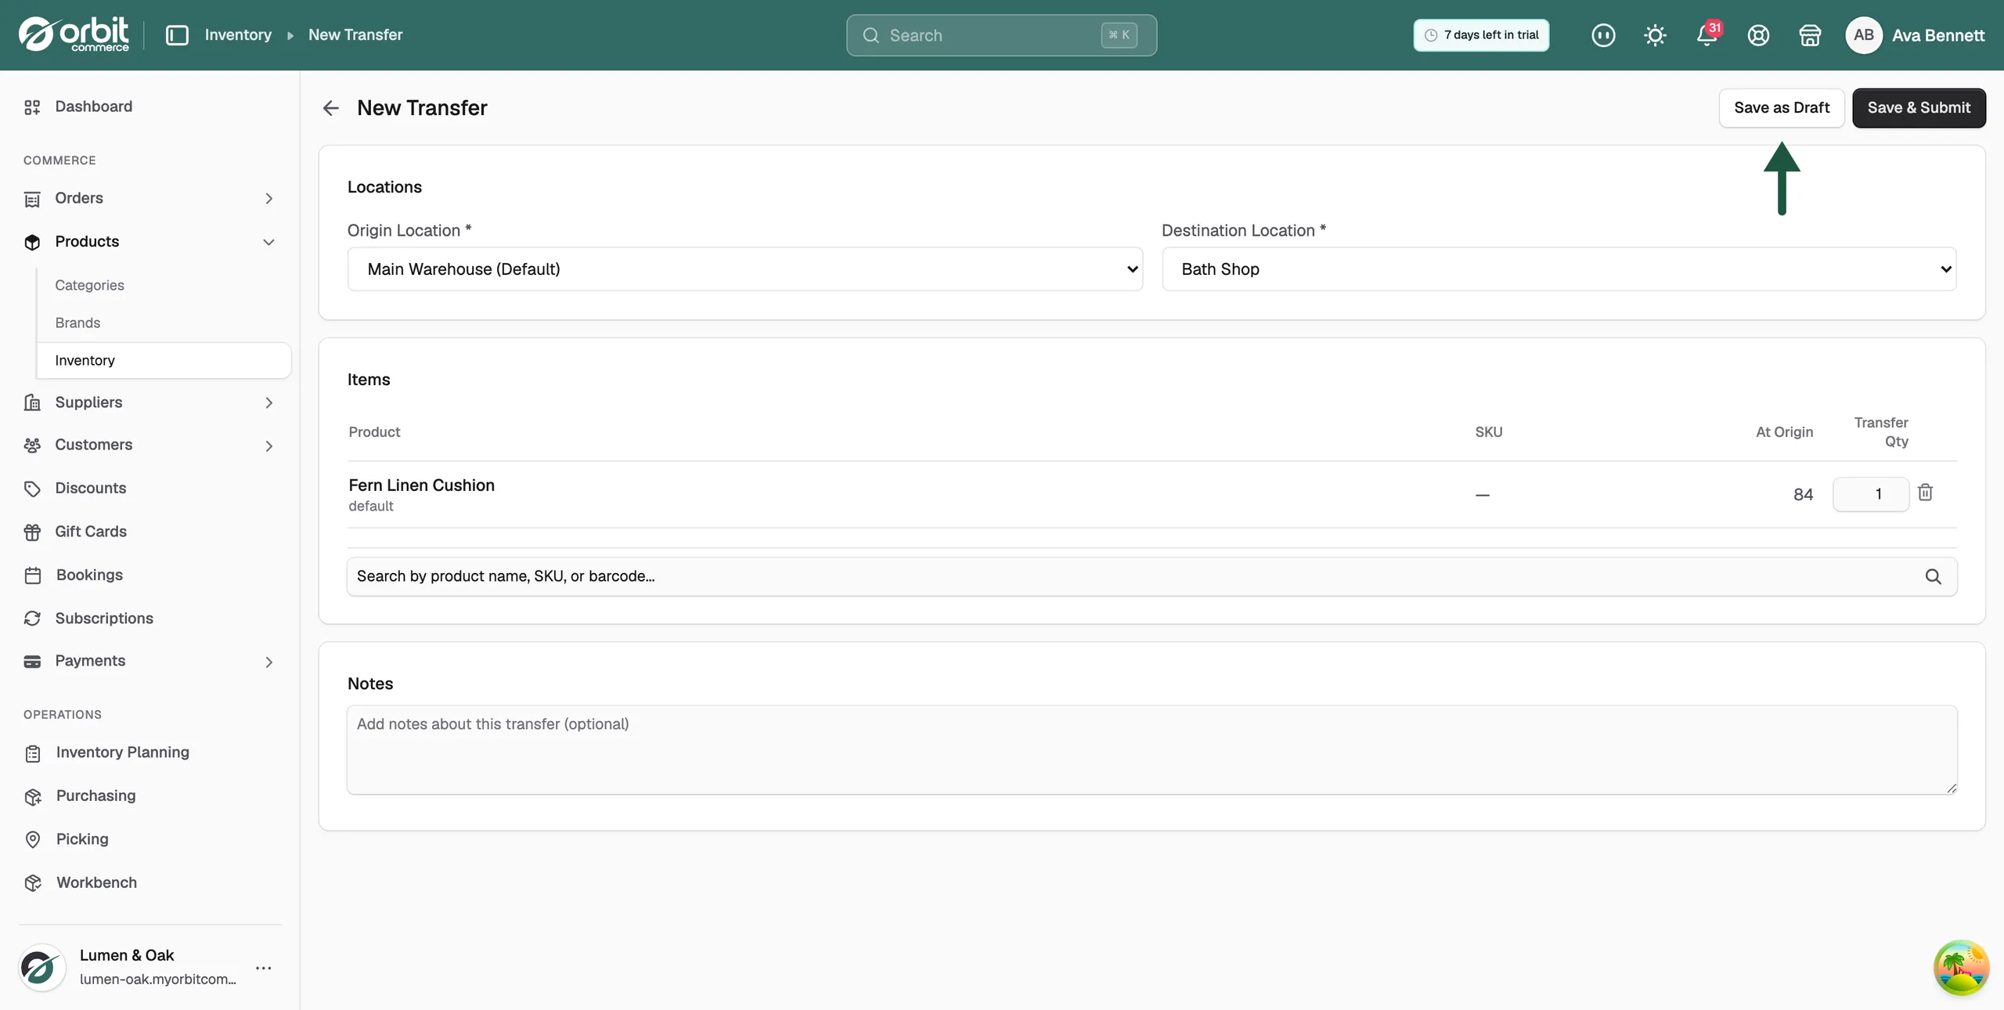This screenshot has height=1010, width=2004.
Task: Click the Fern Linen Cushion product name
Action: [421, 485]
